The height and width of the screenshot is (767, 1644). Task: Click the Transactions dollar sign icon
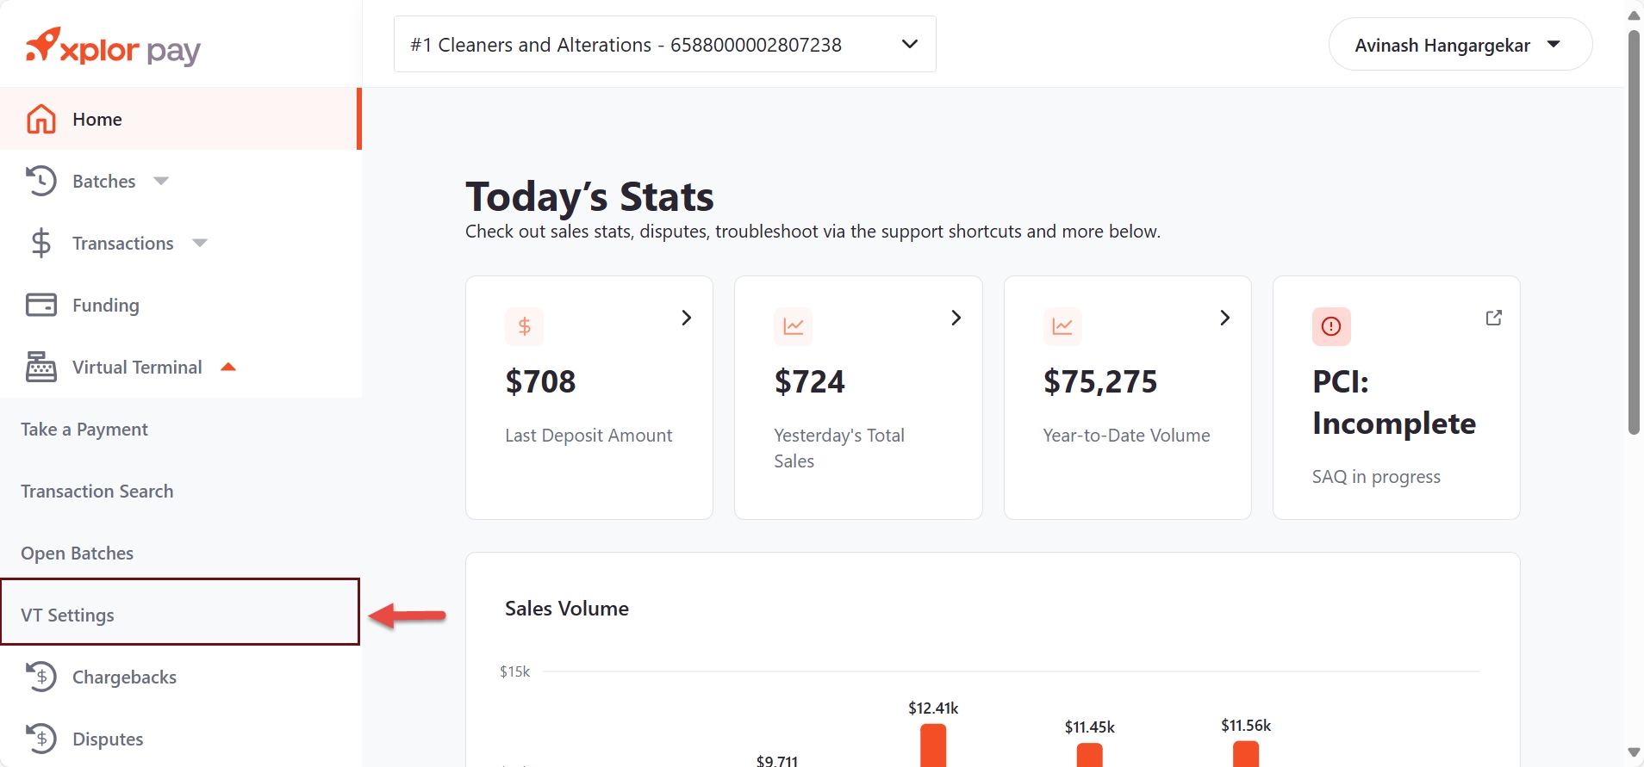point(41,243)
